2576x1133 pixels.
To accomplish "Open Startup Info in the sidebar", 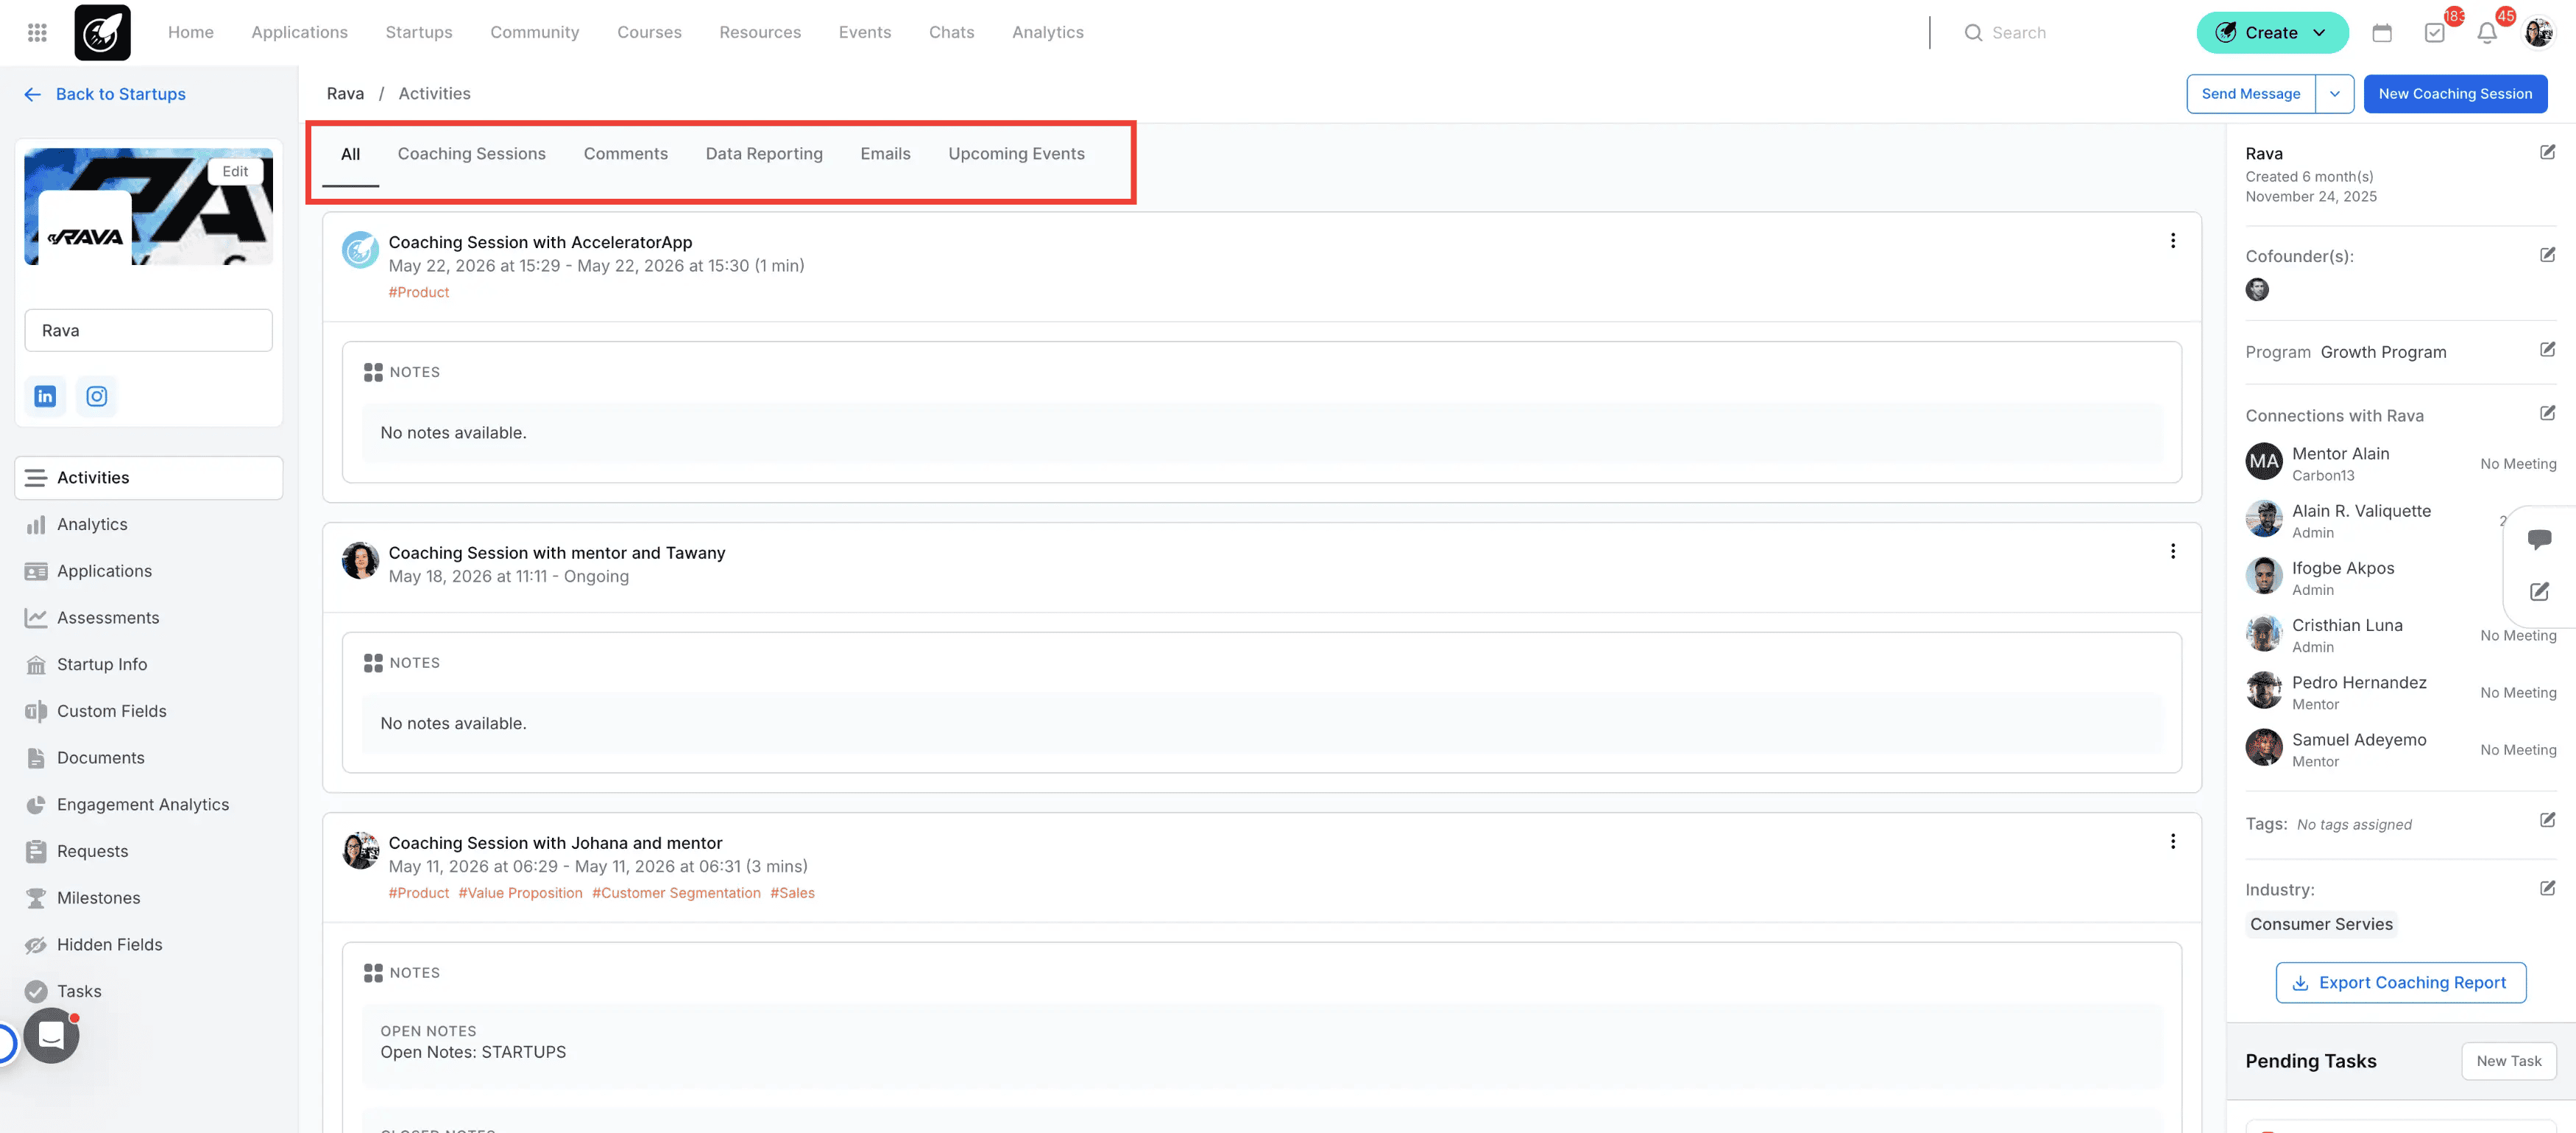I will [102, 665].
